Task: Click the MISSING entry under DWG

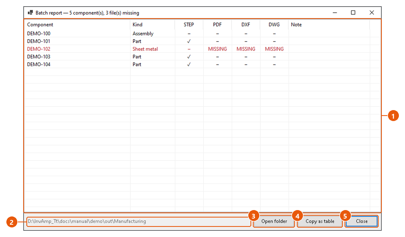Action: click(x=274, y=49)
